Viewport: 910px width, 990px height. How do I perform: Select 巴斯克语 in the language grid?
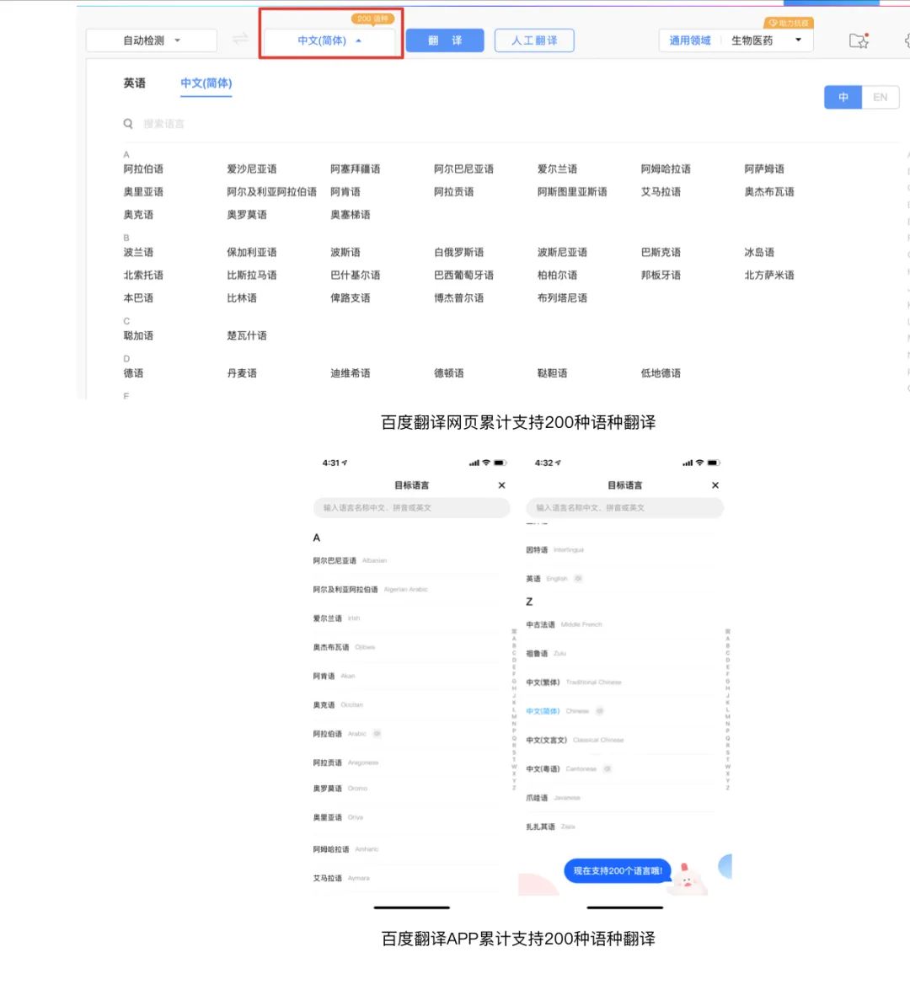coord(661,252)
